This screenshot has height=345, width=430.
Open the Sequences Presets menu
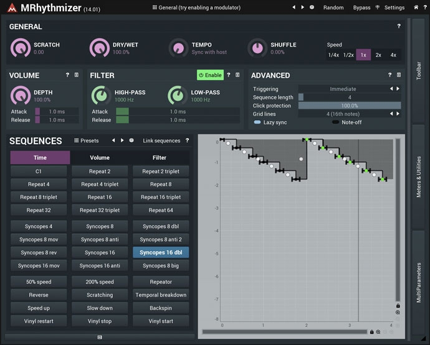click(x=86, y=140)
